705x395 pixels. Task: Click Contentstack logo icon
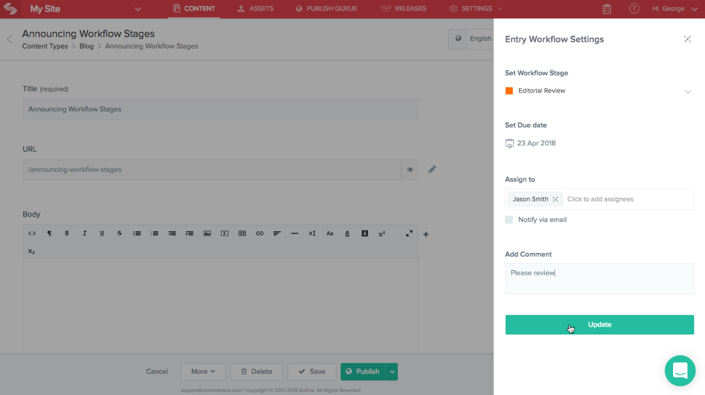point(10,9)
